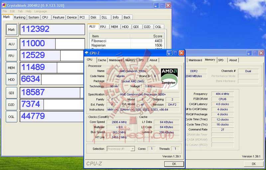Screen dimensions: 266x170
Task: Click the Core Speed value 2906.4 MHz
Action: tap(119, 122)
